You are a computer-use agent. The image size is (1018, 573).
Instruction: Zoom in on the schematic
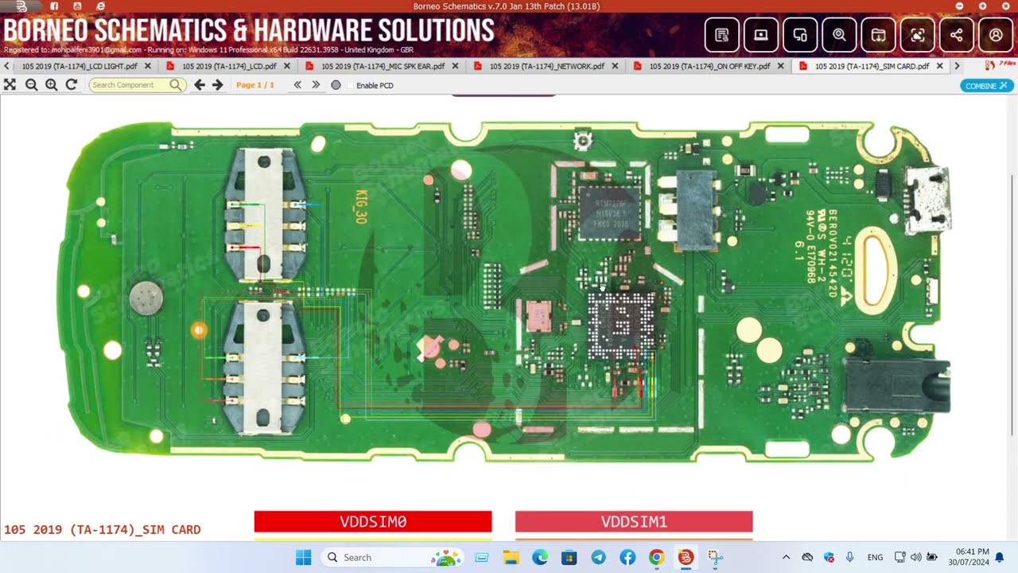coord(52,84)
